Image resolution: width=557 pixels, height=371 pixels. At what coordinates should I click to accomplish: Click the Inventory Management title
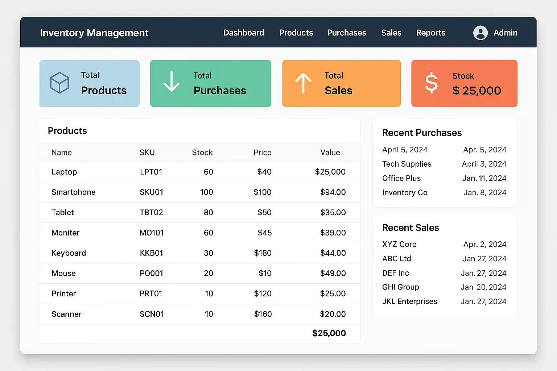94,33
